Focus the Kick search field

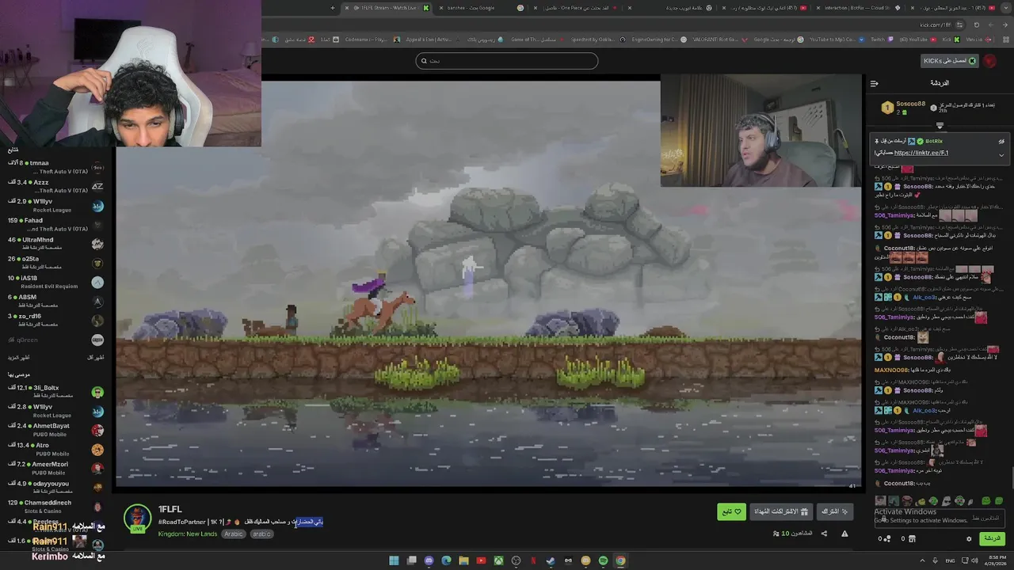pyautogui.click(x=507, y=61)
